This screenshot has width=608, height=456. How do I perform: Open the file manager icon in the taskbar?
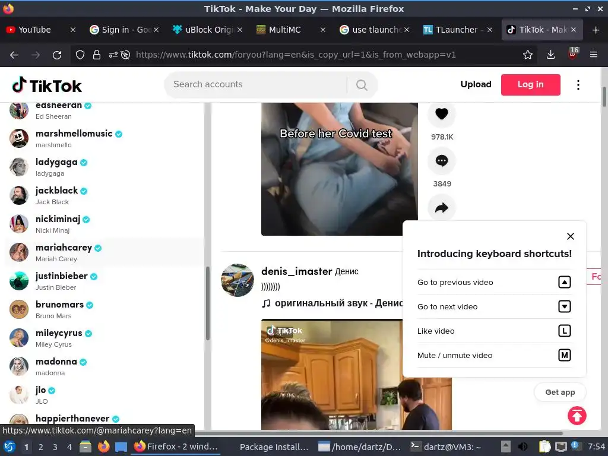85,446
